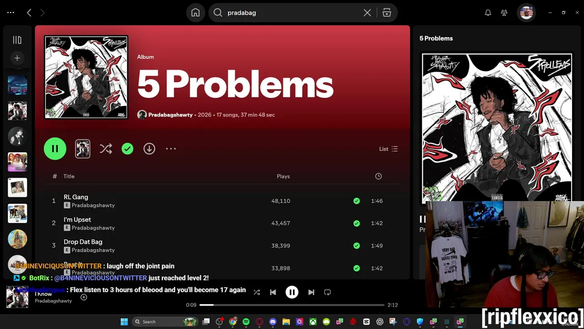The image size is (584, 329).
Task: Toggle liked checkmark for I'm Upset
Action: (356, 223)
